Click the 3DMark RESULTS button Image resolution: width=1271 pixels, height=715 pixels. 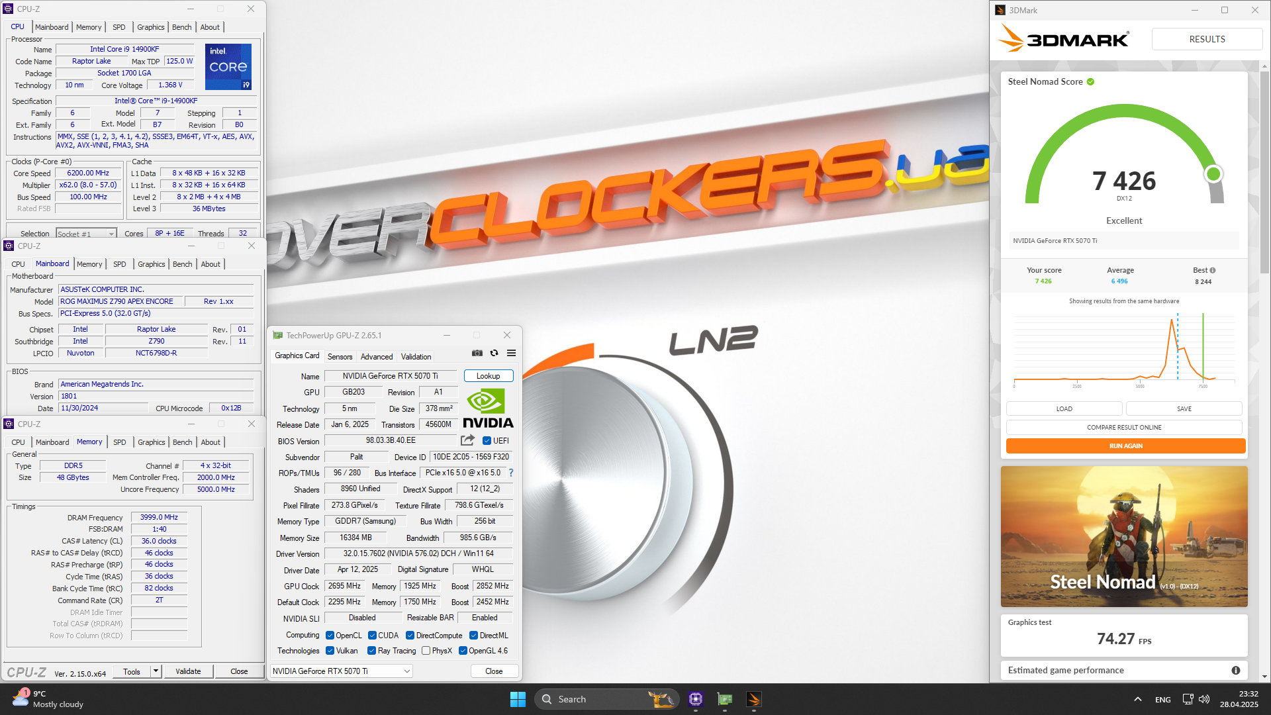(x=1207, y=39)
